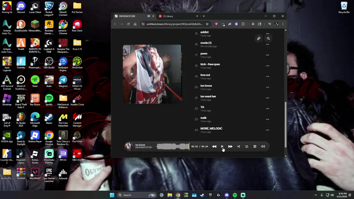Skip back with the rewind button
Screen dimensions: 354x199
tap(214, 146)
